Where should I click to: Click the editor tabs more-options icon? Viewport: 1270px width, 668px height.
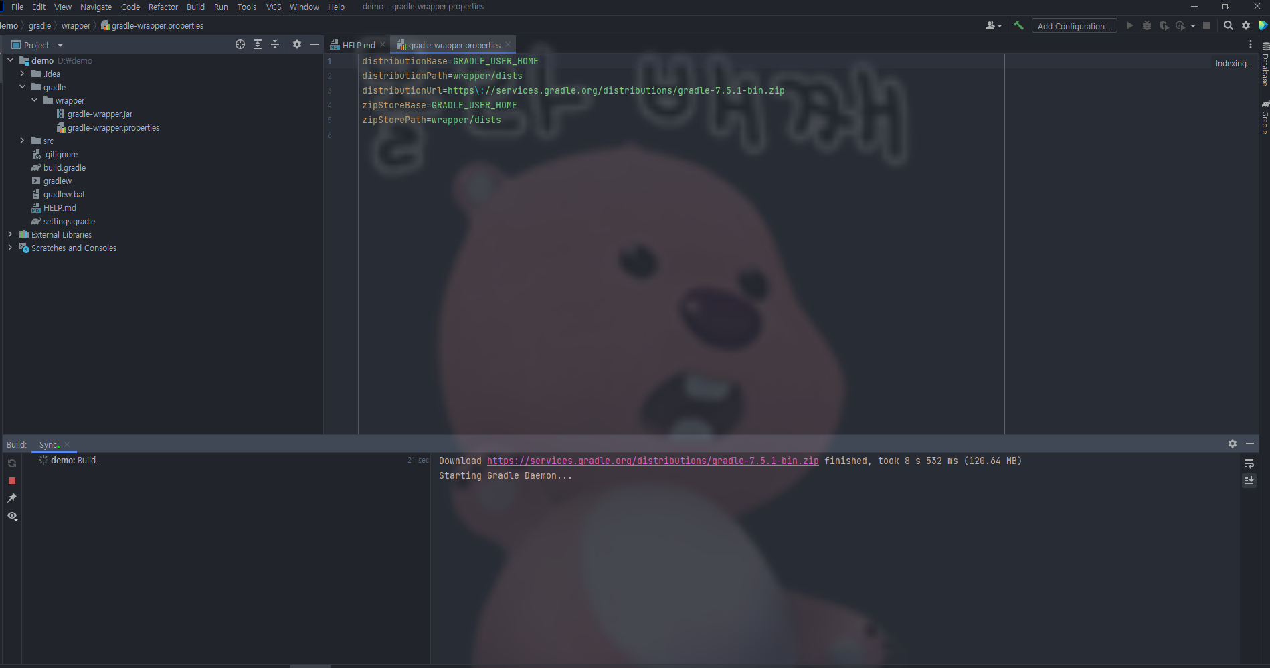click(x=1251, y=44)
